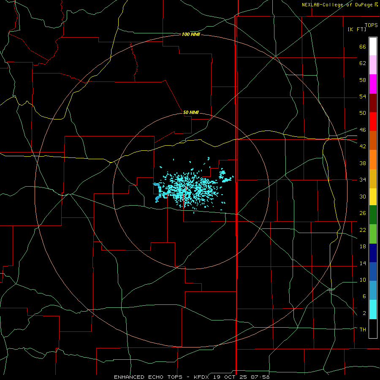
Task: Click the cyan legend swatch
Action: pyautogui.click(x=373, y=309)
